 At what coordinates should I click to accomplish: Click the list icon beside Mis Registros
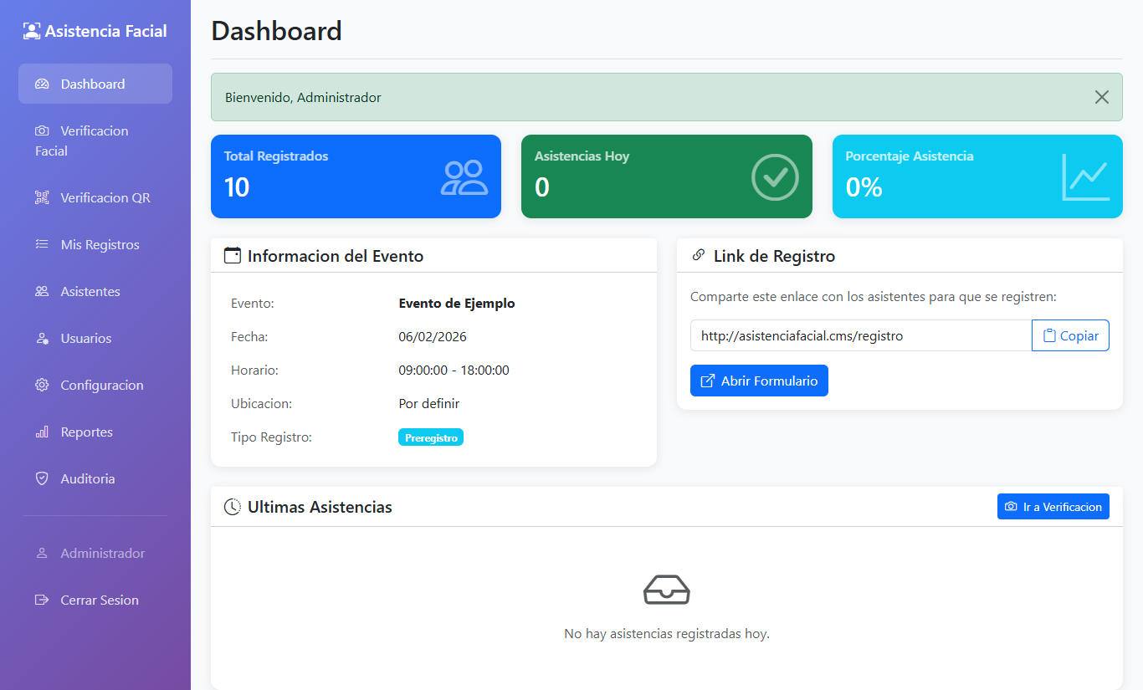(42, 245)
